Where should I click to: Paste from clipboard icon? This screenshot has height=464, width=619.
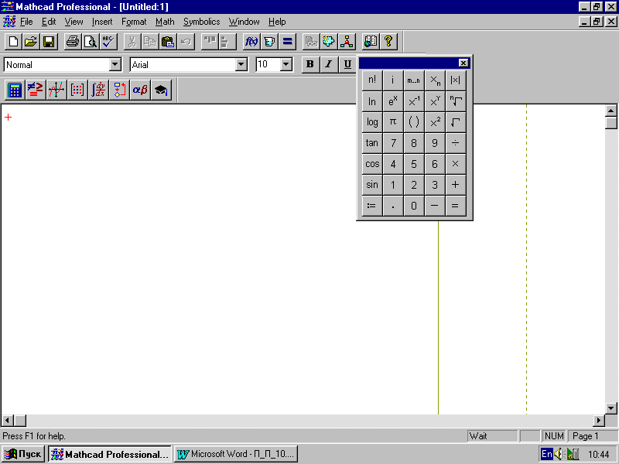pyautogui.click(x=168, y=42)
